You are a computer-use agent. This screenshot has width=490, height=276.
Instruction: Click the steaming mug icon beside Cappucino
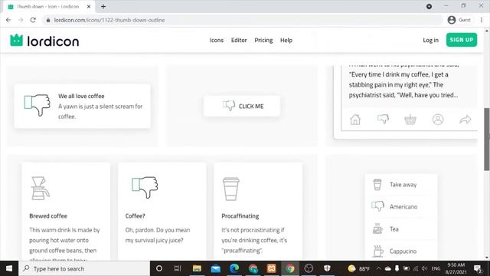[377, 251]
